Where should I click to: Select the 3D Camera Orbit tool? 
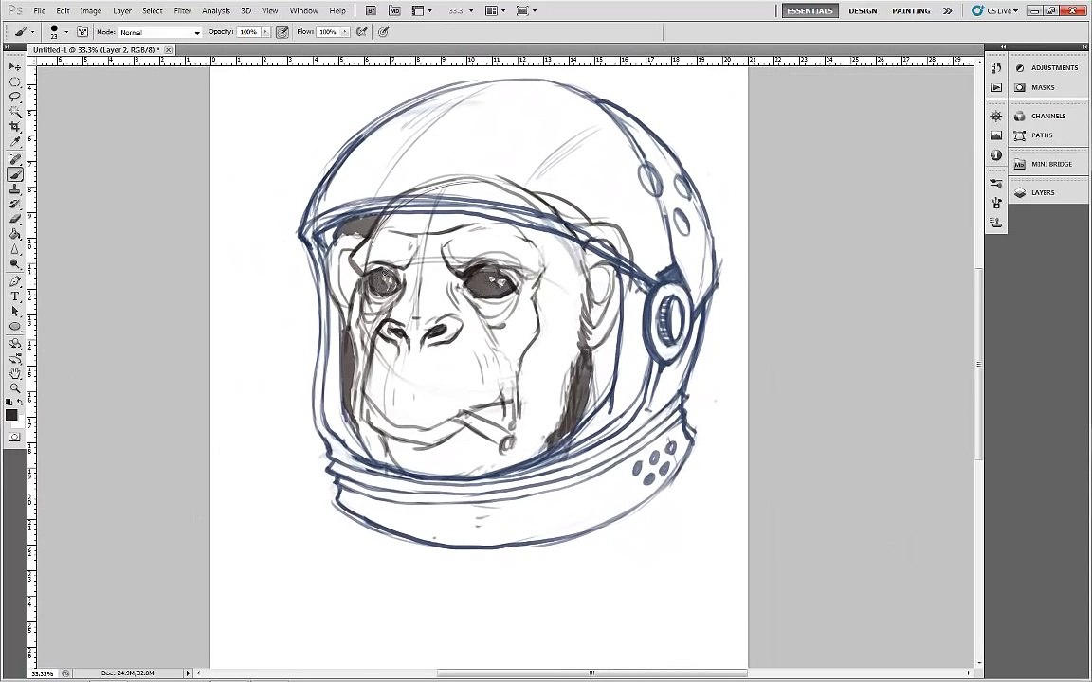14,358
